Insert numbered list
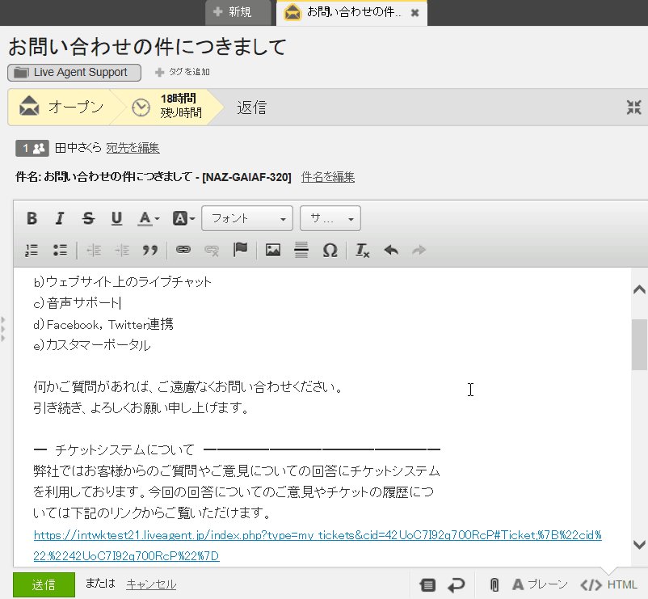Screen dimensions: 648x599 (32, 250)
